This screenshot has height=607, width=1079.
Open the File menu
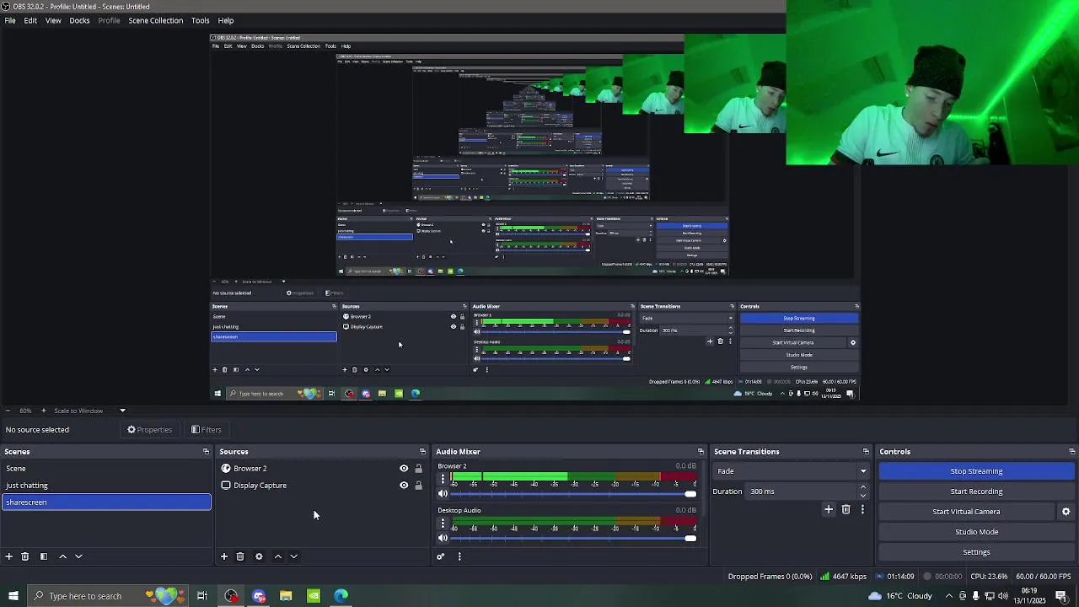pyautogui.click(x=10, y=20)
